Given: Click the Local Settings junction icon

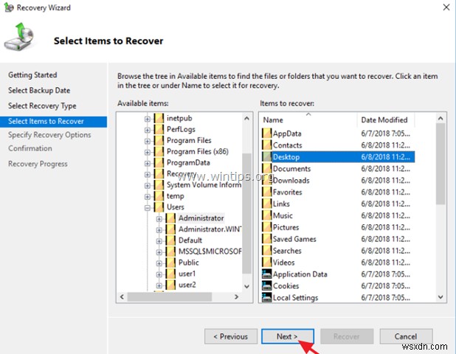Looking at the screenshot, I should coord(266,297).
